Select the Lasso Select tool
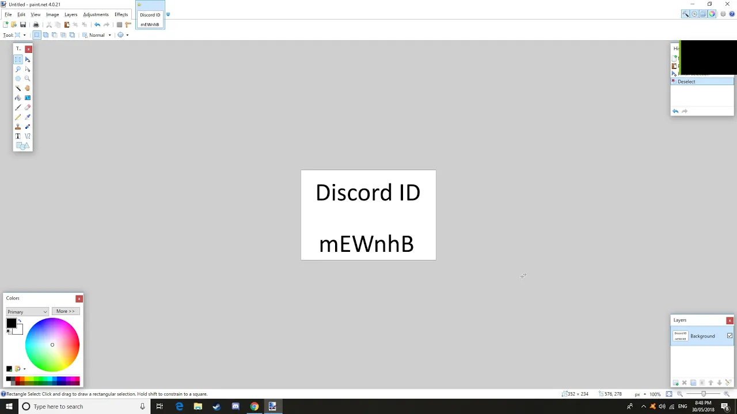Image resolution: width=737 pixels, height=414 pixels. coord(18,69)
